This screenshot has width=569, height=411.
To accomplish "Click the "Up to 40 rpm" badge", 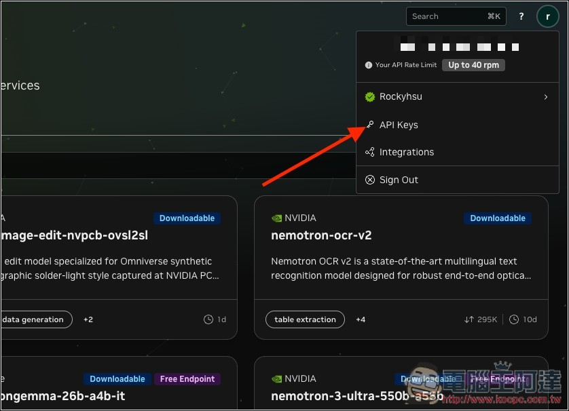I will (473, 65).
